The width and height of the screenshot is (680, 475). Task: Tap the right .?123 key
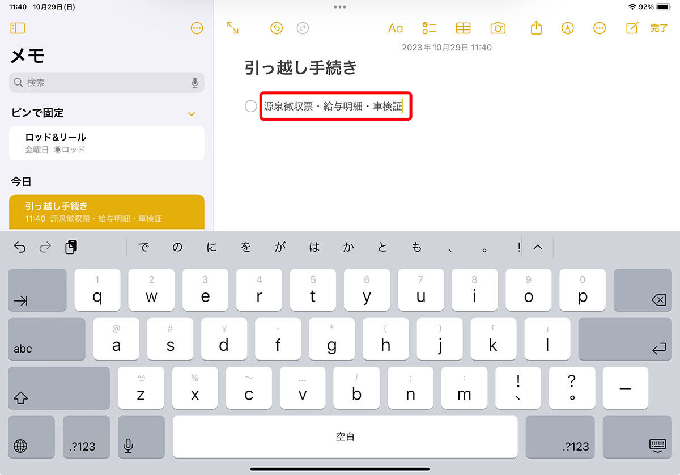point(560,437)
